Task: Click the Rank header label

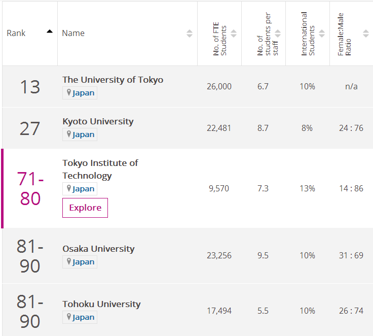Action: click(x=16, y=33)
